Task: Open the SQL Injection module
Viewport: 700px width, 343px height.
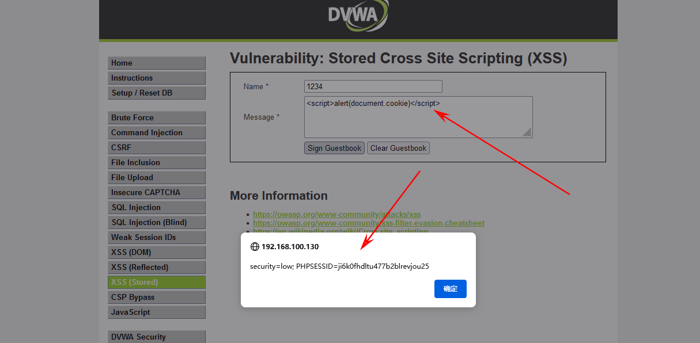Action: tap(157, 208)
